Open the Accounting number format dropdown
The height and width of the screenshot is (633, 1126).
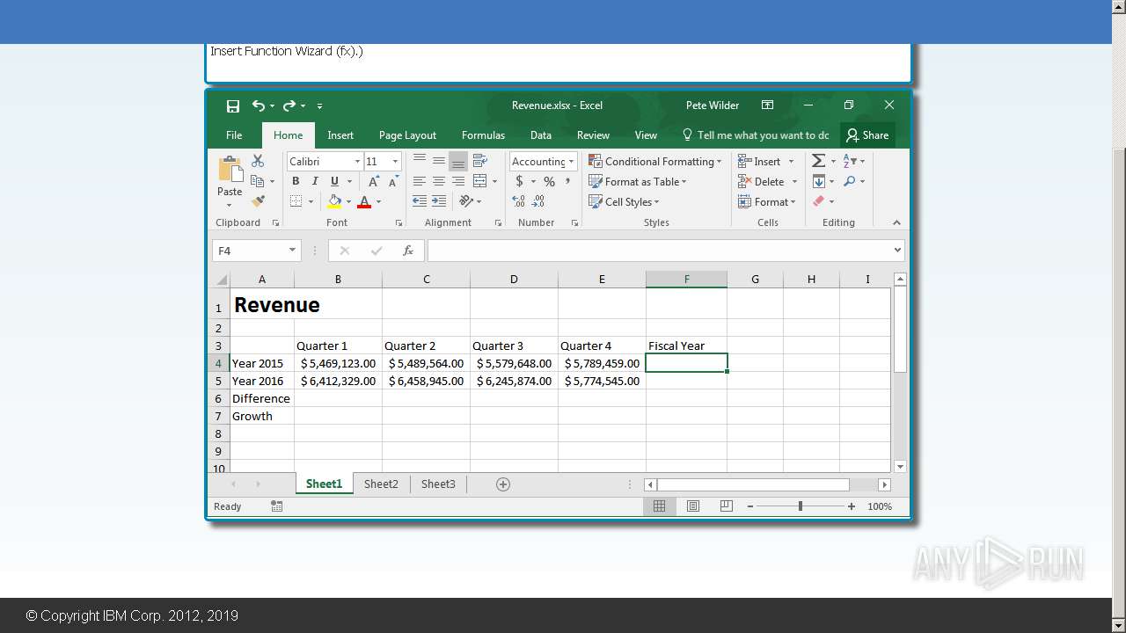(571, 161)
